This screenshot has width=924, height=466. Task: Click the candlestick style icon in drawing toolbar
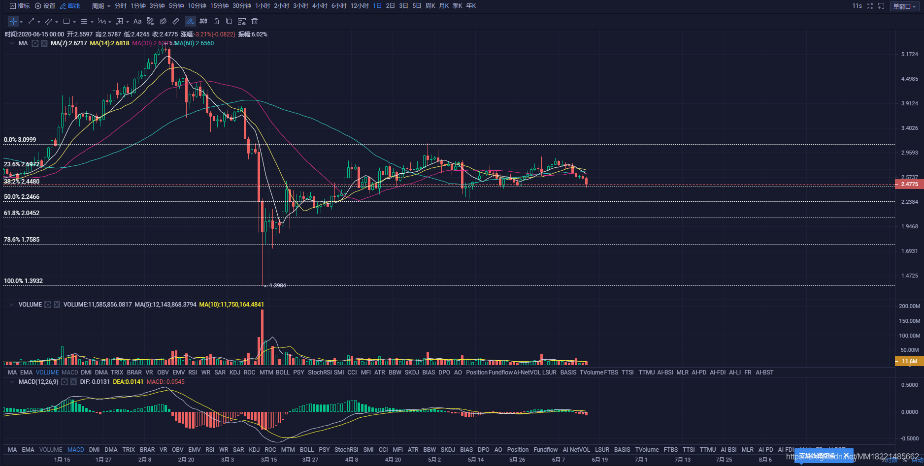tap(203, 21)
